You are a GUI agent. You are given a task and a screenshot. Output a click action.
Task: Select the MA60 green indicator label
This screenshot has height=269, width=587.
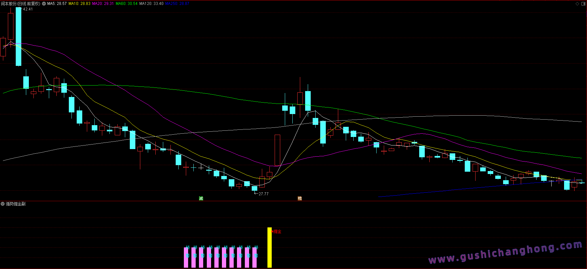(127, 4)
